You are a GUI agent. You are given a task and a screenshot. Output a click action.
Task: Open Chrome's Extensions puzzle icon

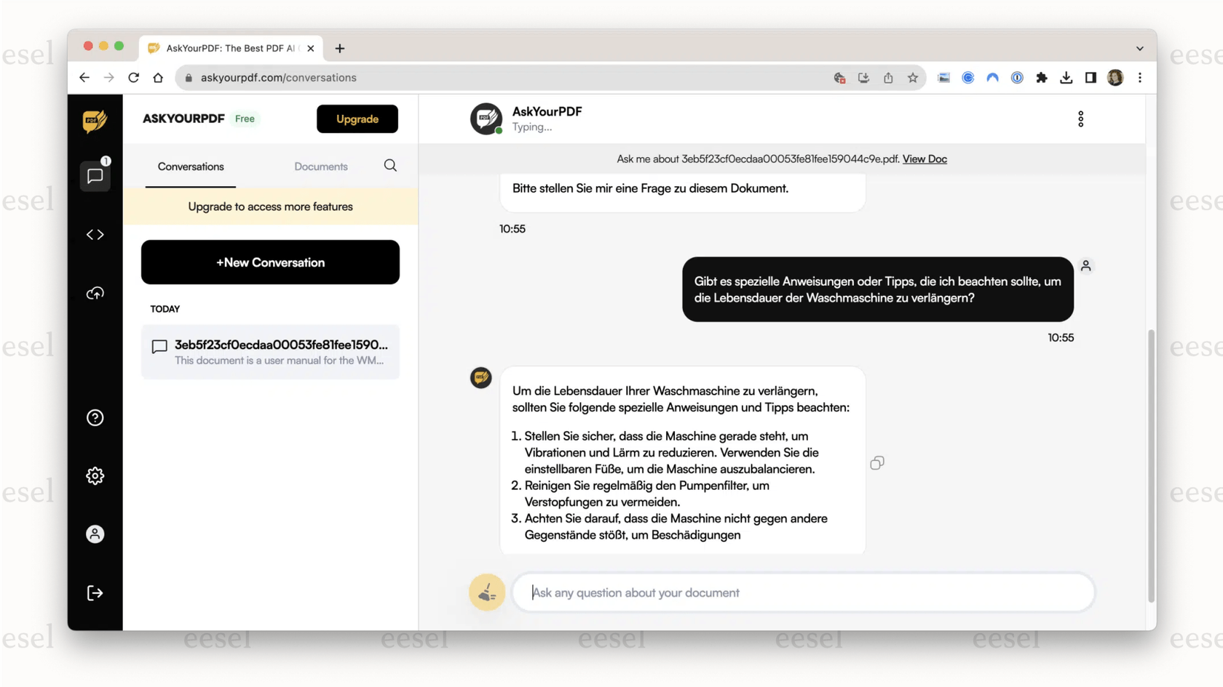point(1041,77)
